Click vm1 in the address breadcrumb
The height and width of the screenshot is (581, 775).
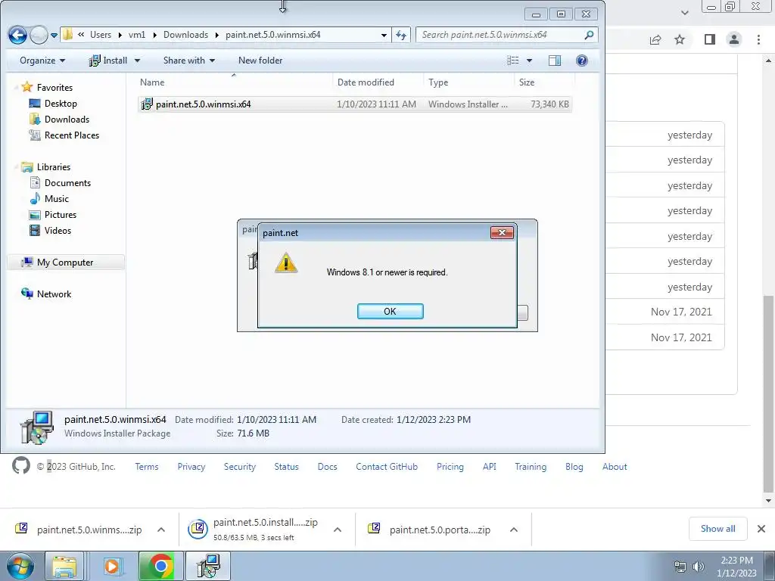point(137,35)
